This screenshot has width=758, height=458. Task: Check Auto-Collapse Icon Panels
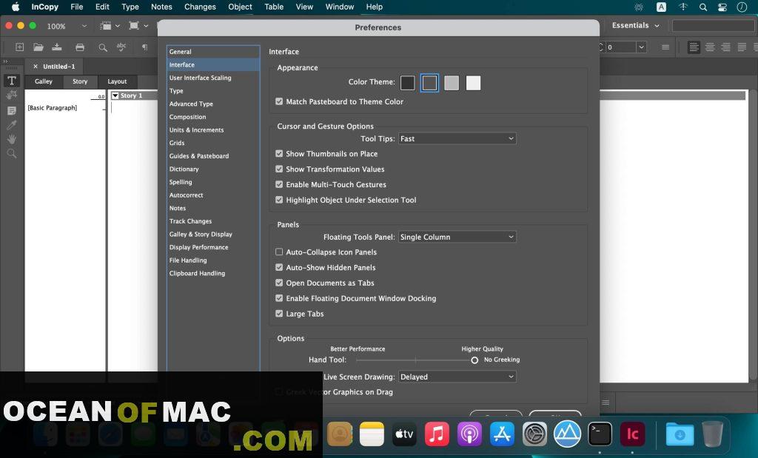(279, 252)
